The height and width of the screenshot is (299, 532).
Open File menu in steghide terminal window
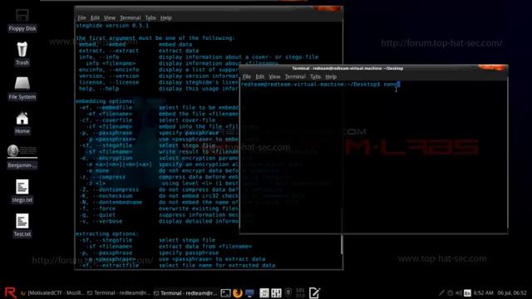coord(81,17)
